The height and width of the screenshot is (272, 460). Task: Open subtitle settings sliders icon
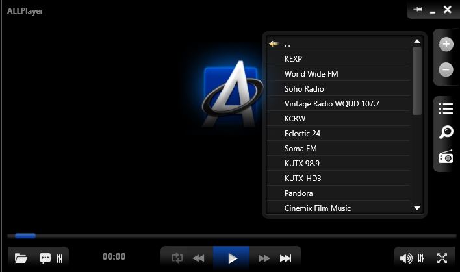(x=60, y=258)
